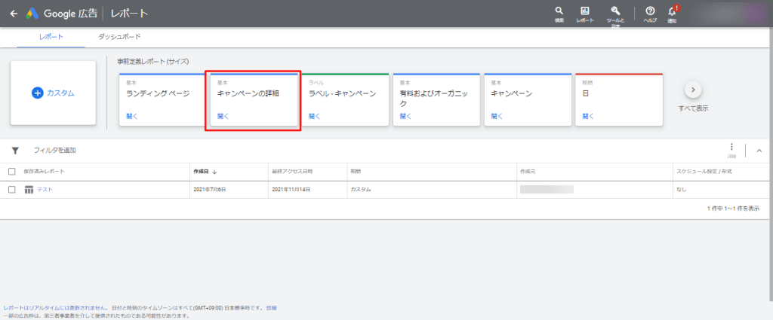Open the ランディング ページ report

tap(161, 100)
